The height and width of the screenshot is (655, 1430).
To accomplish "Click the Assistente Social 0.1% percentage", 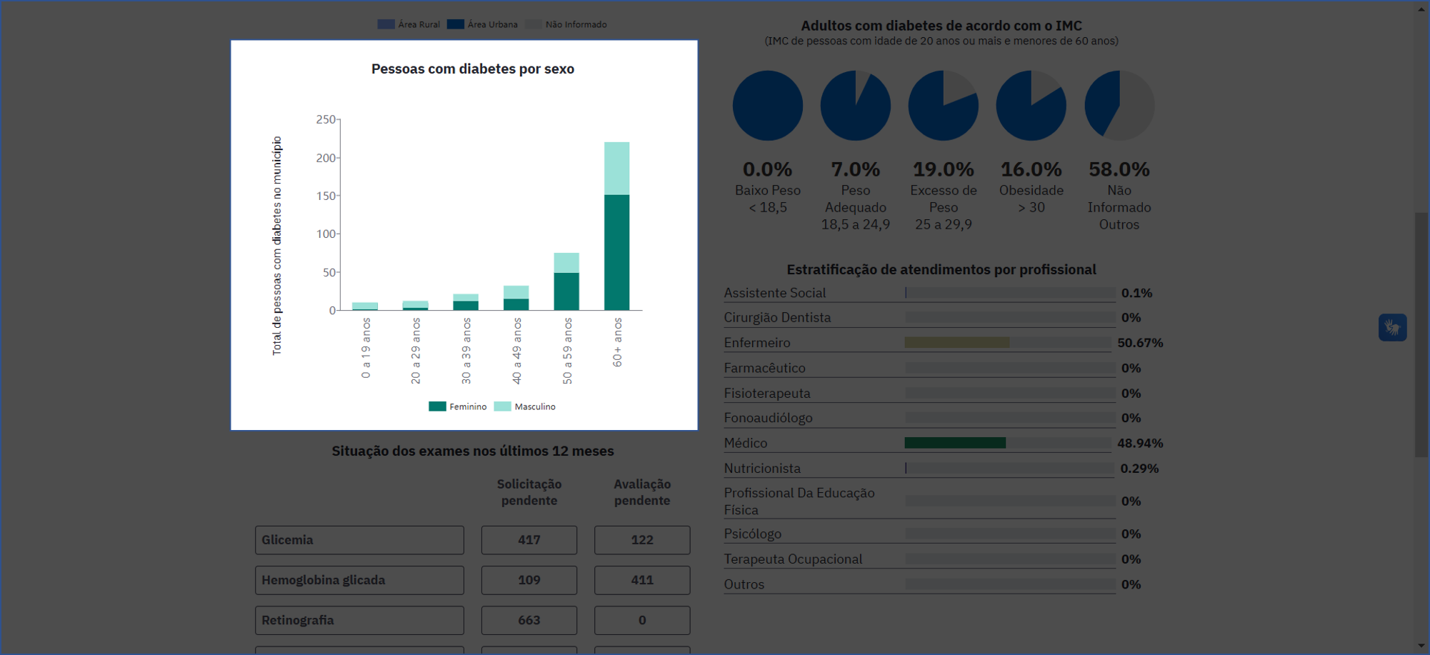I will (x=1136, y=293).
